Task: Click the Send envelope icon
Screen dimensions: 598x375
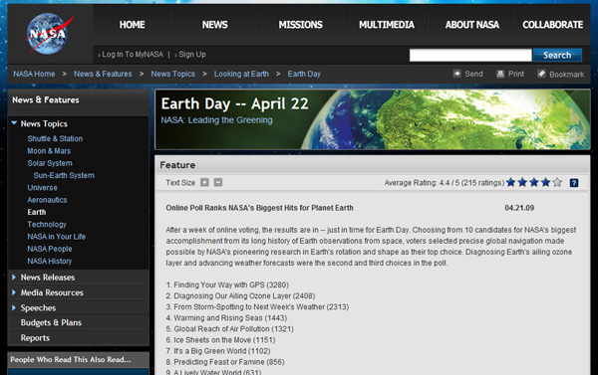Action: click(x=456, y=74)
